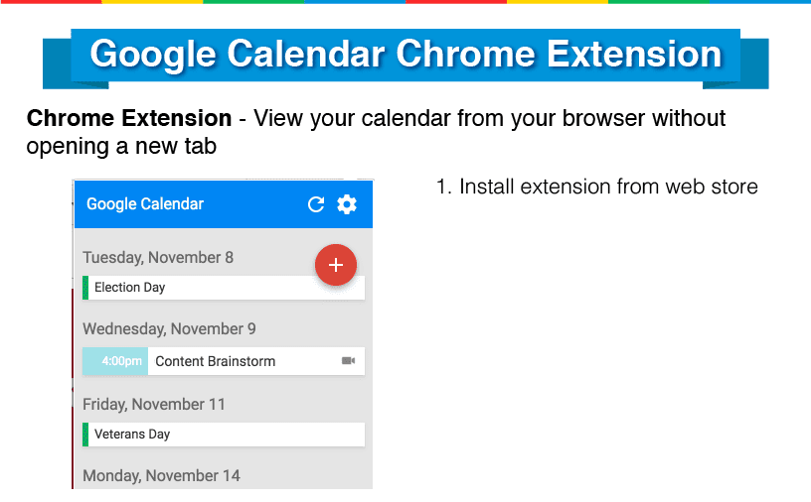Click the green color bar on Veterans Day
Screen dimensions: 811x502
coord(85,435)
